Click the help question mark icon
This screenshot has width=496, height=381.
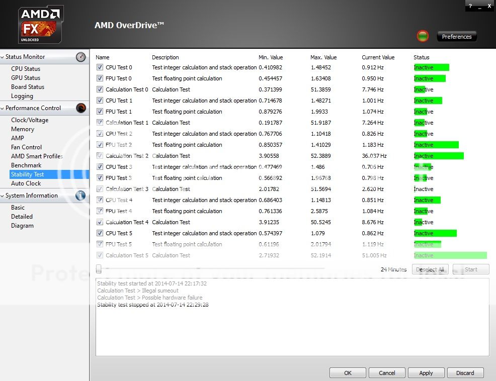[470, 6]
